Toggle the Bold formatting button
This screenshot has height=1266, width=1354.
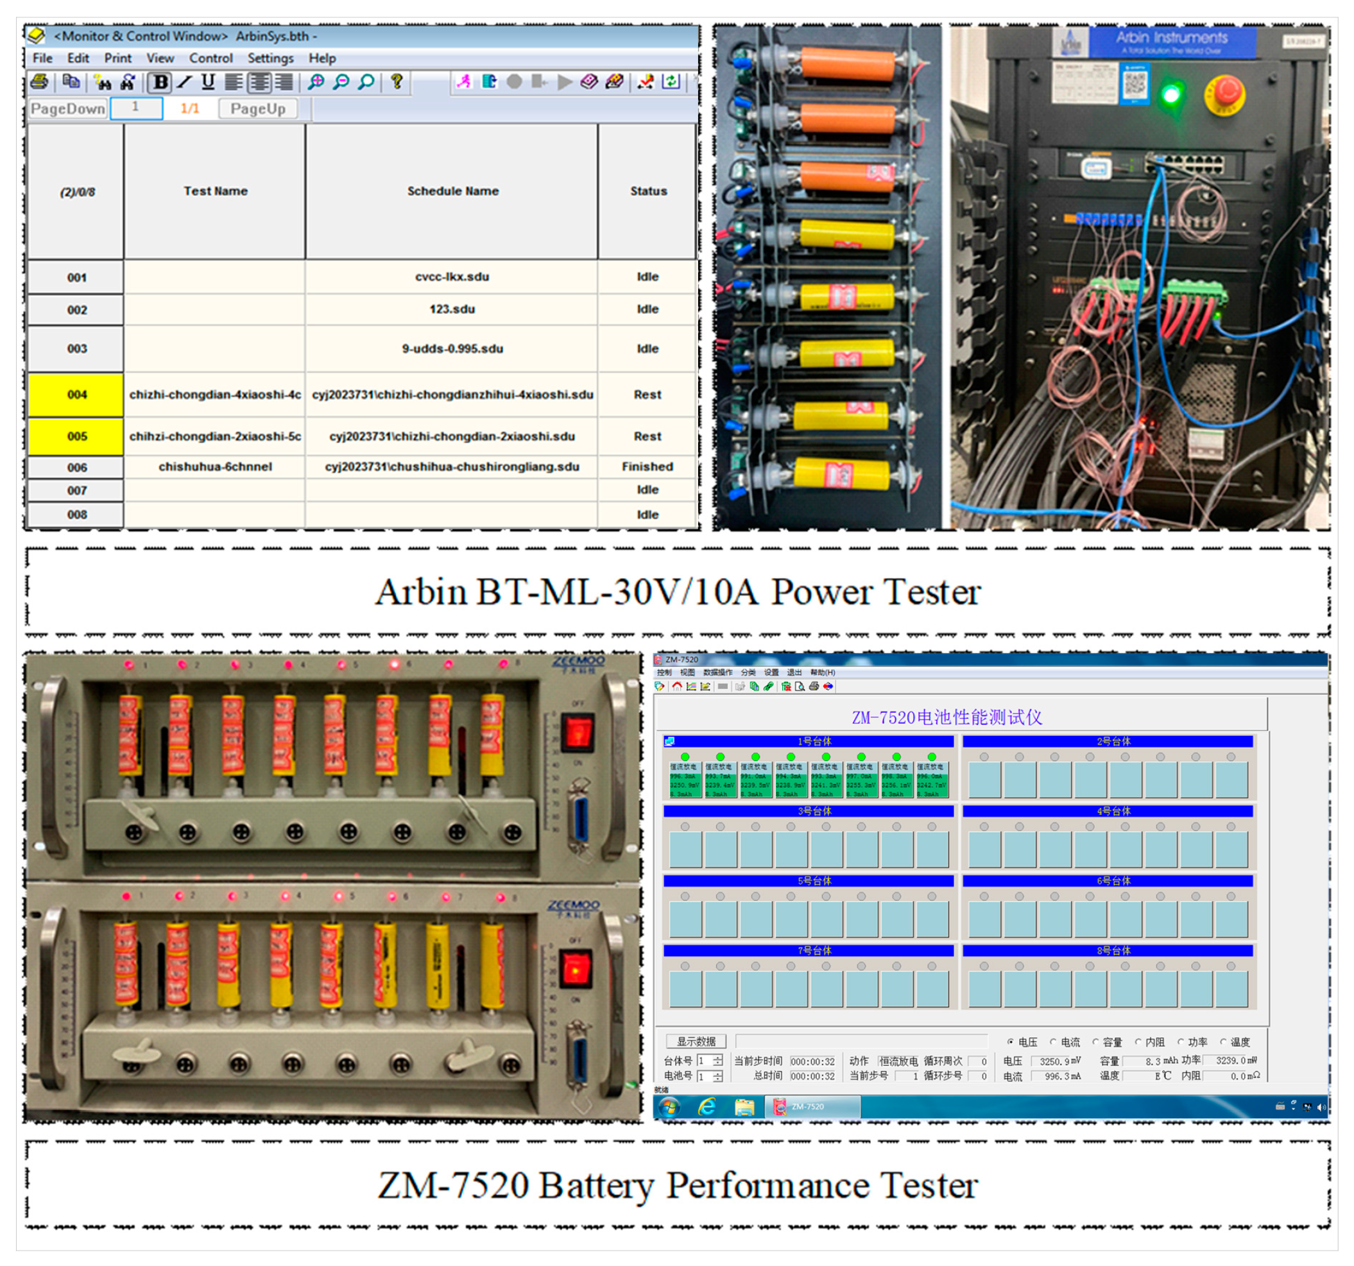click(160, 82)
